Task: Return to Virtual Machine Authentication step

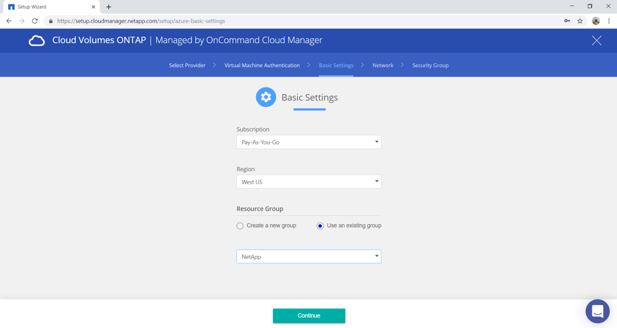Action: coord(262,65)
